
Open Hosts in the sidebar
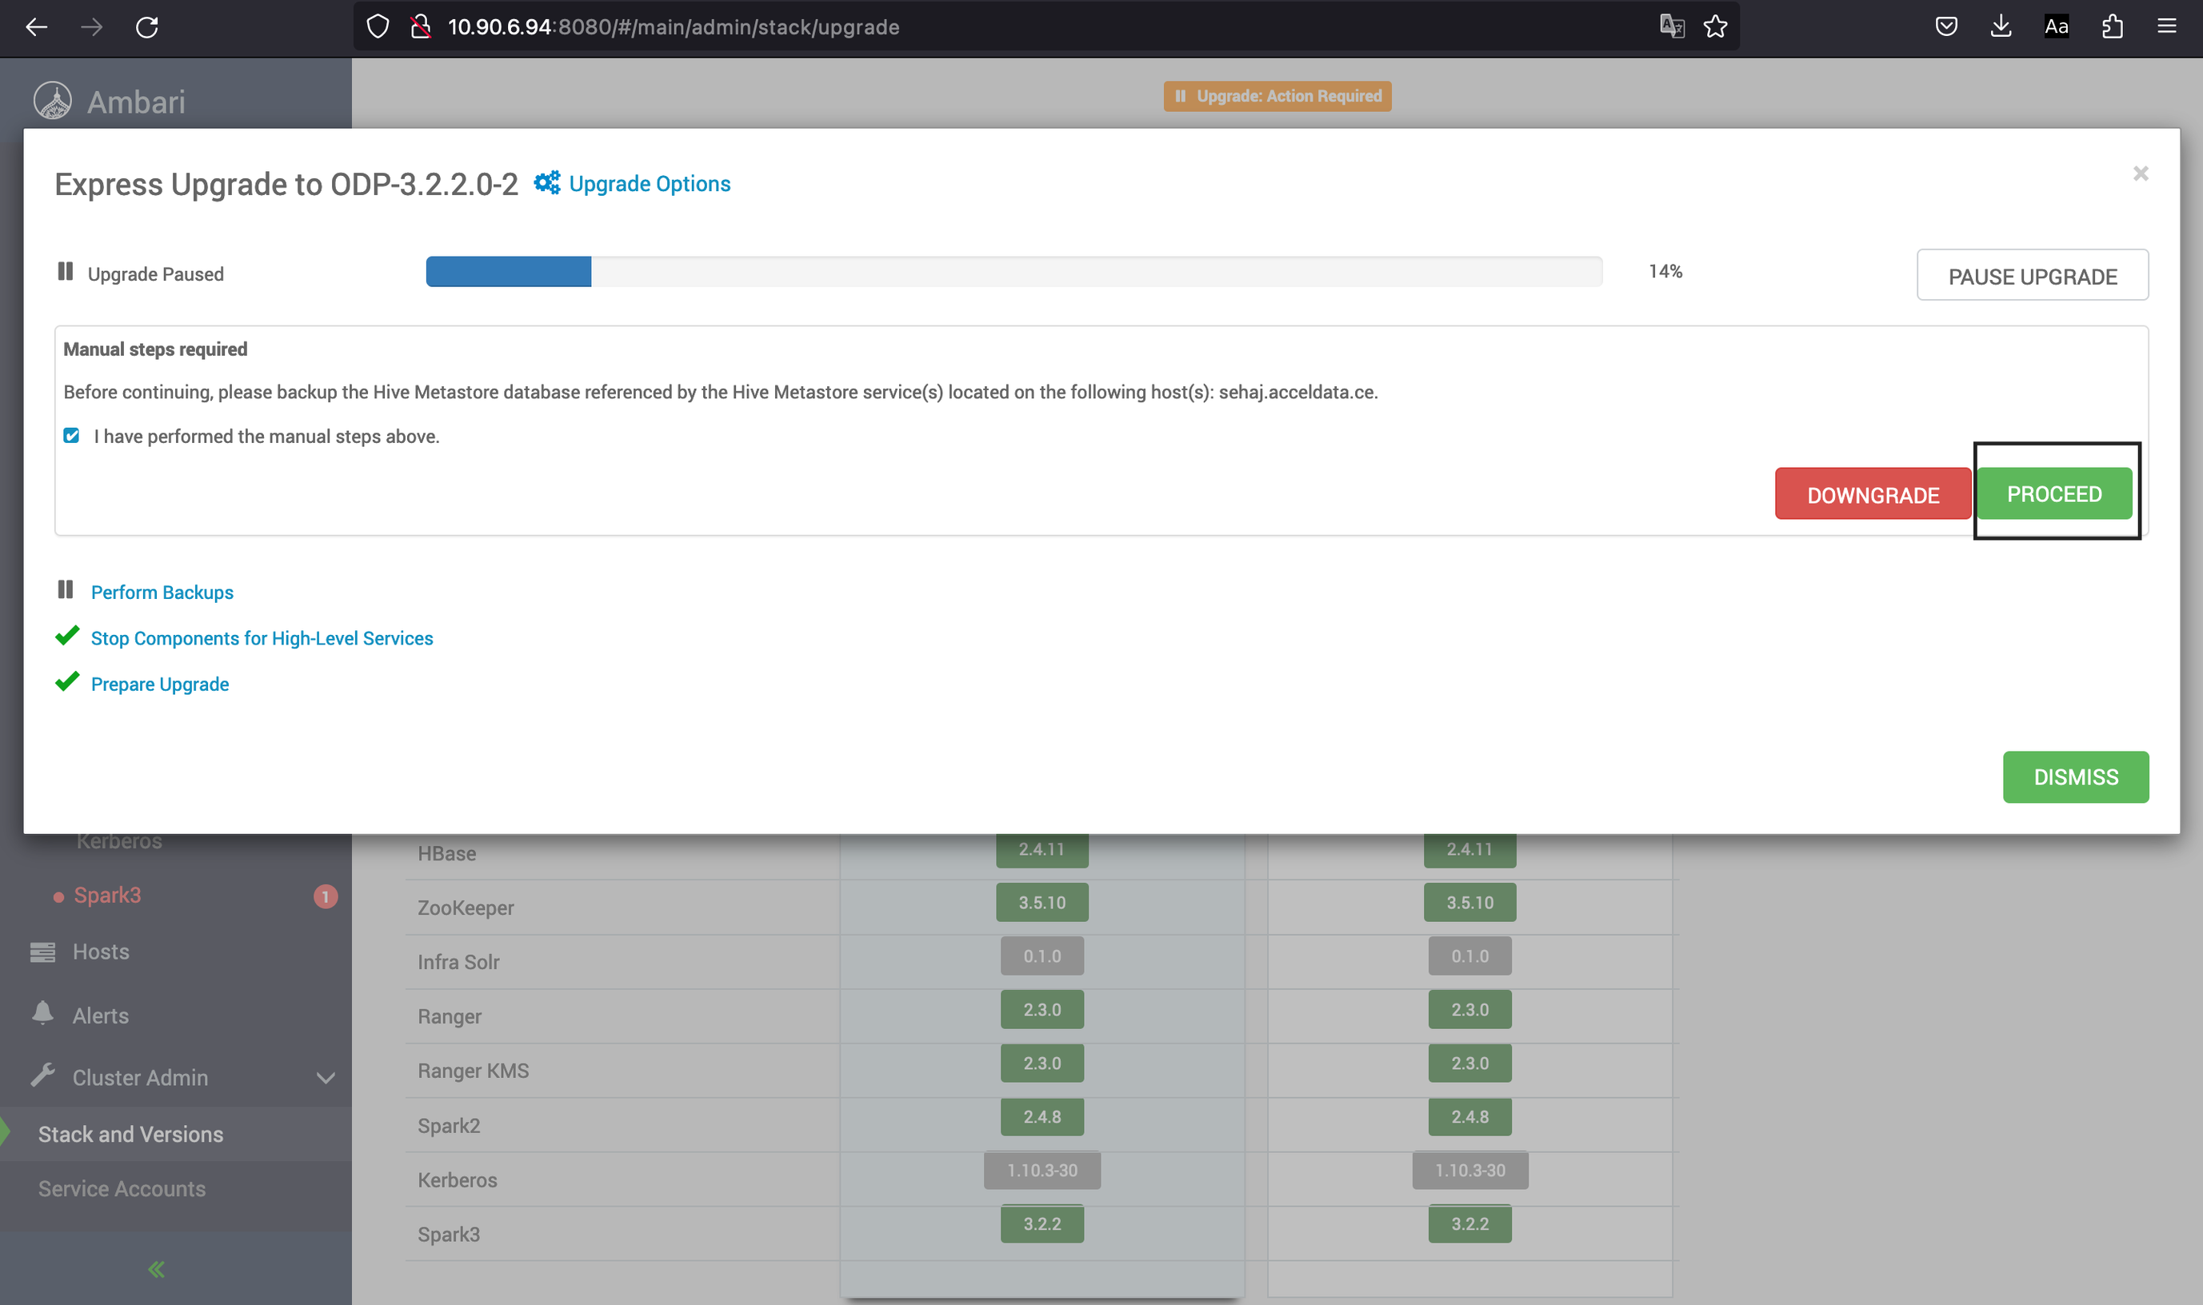(x=101, y=952)
